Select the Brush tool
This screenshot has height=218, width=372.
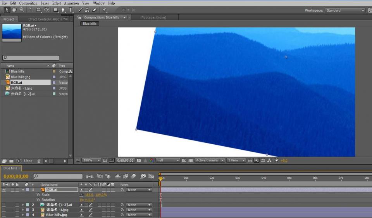[81, 10]
